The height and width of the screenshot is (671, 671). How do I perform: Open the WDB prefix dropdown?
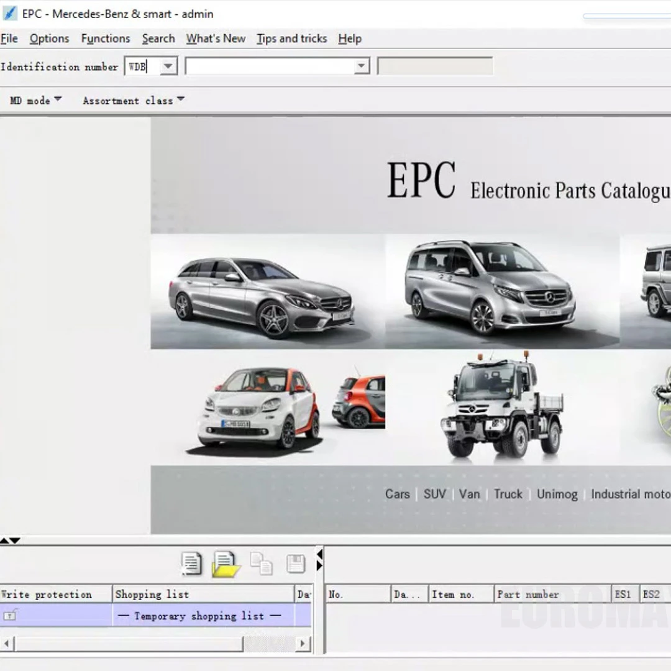click(168, 66)
